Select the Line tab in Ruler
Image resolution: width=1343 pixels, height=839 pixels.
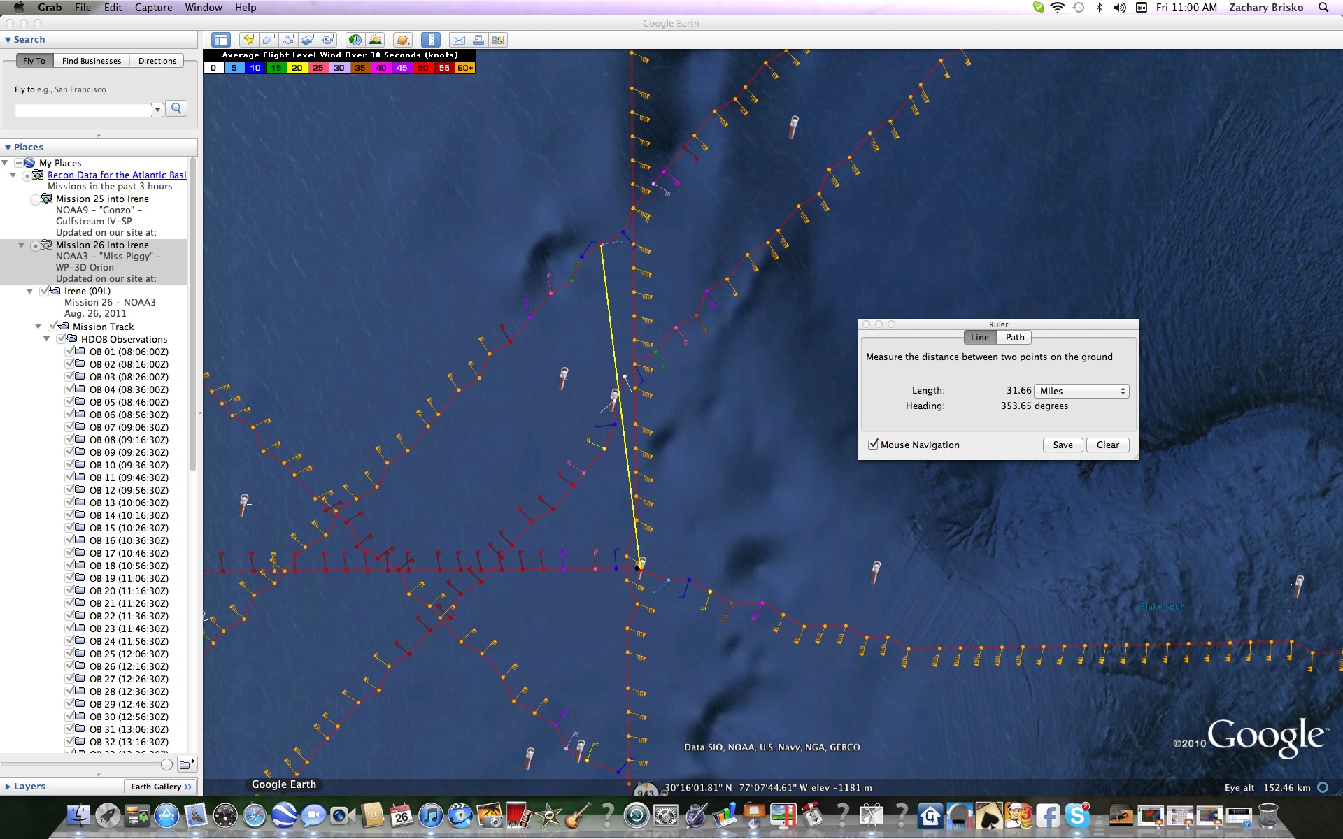[x=980, y=337]
